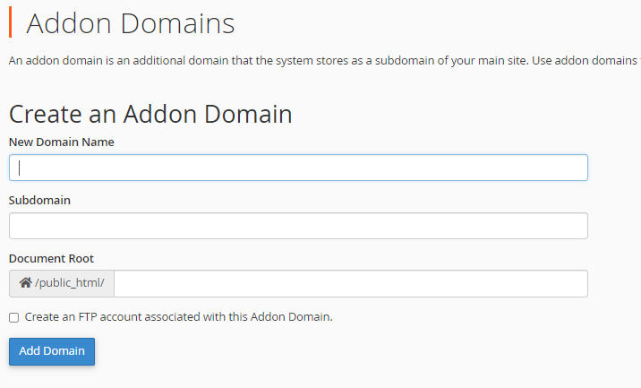
Task: Click the home icon beside /public_html/
Action: click(25, 284)
